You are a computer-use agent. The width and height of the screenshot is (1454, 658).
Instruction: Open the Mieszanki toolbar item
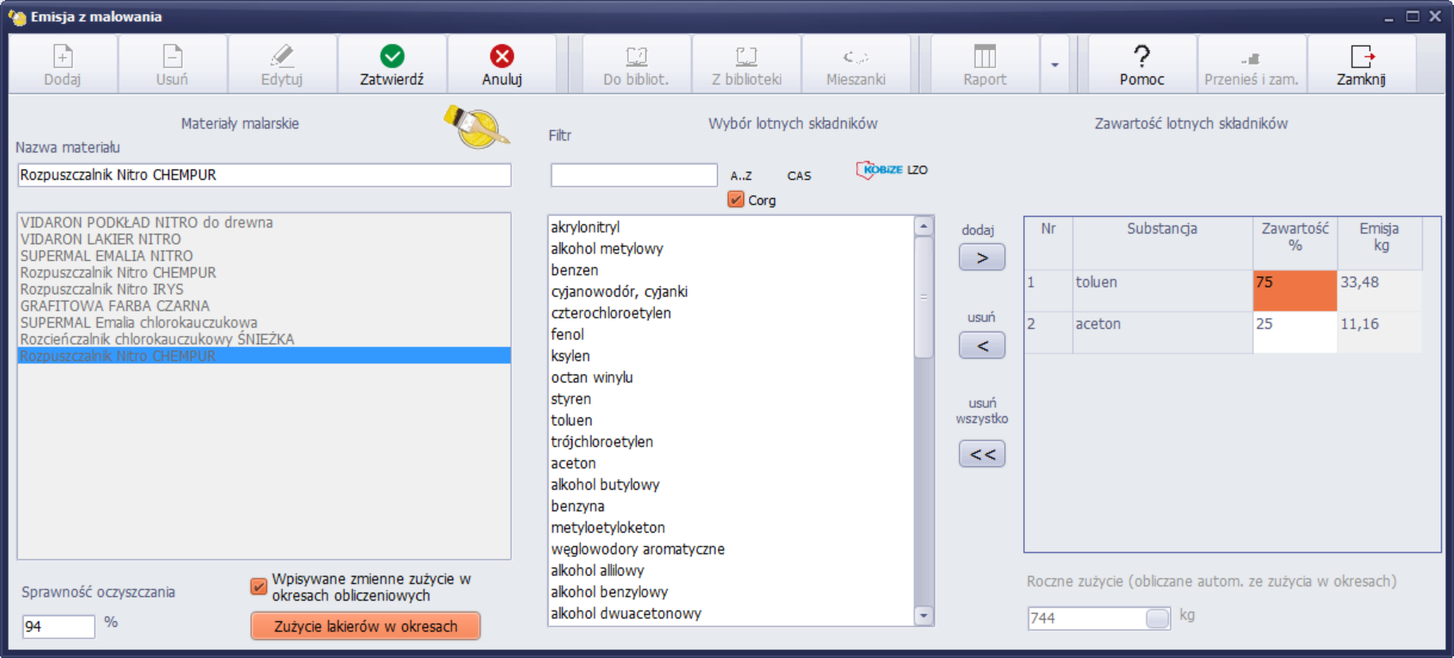[856, 64]
